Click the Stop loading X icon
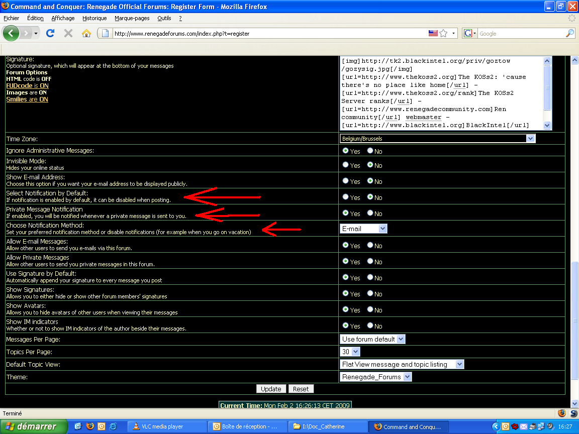 pyautogui.click(x=68, y=33)
